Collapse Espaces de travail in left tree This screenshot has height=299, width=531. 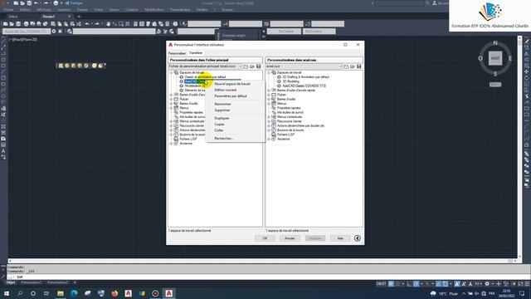coord(172,72)
